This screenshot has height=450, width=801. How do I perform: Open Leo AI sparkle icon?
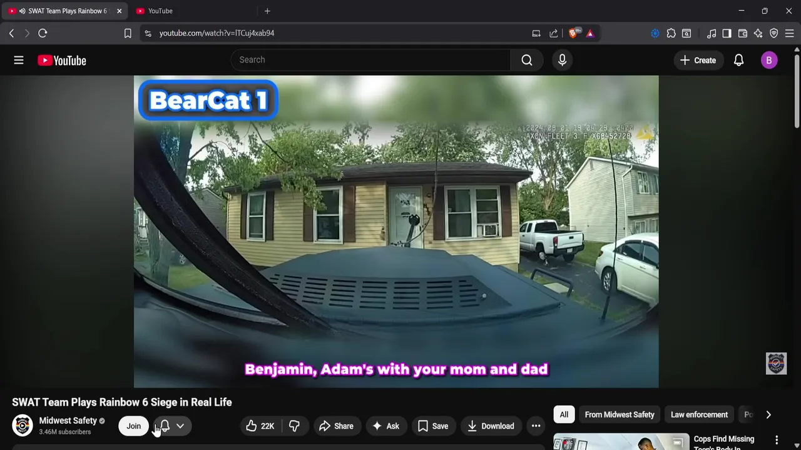click(x=758, y=33)
